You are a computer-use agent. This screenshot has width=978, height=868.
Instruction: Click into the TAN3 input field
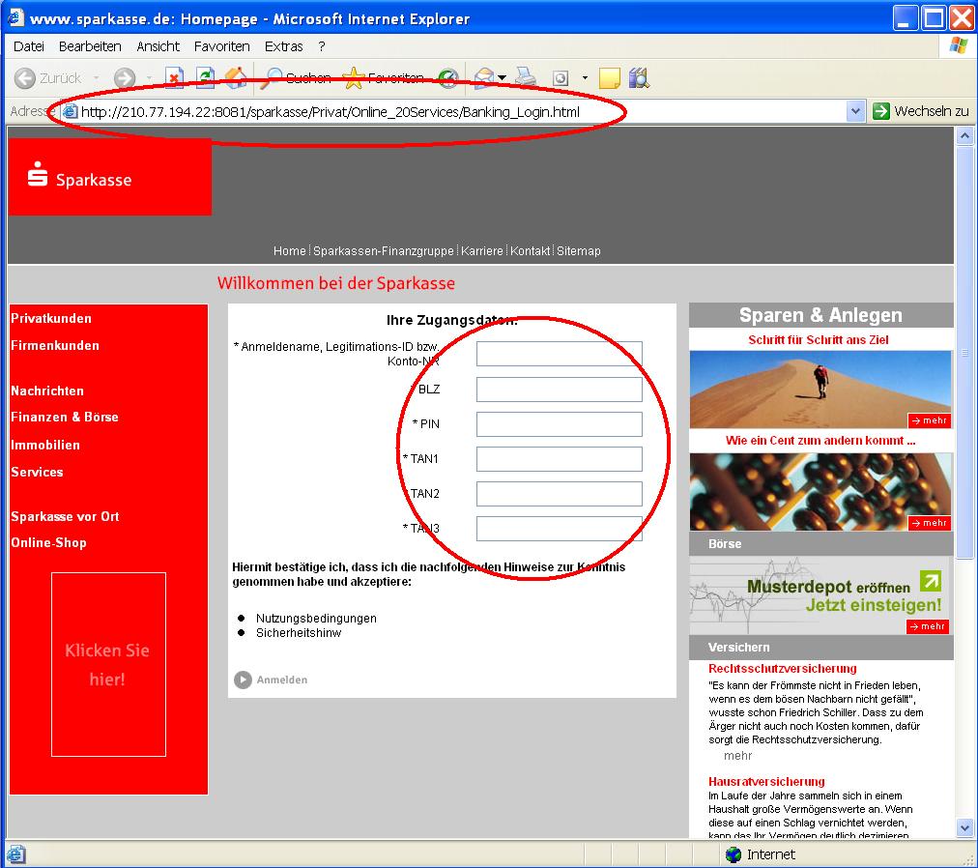tap(560, 529)
